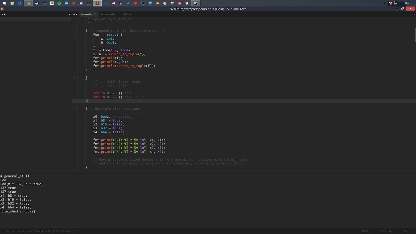Image resolution: width=416 pixels, height=234 pixels.
Task: Open the clock showing 11:53
Action: [x=407, y=3]
